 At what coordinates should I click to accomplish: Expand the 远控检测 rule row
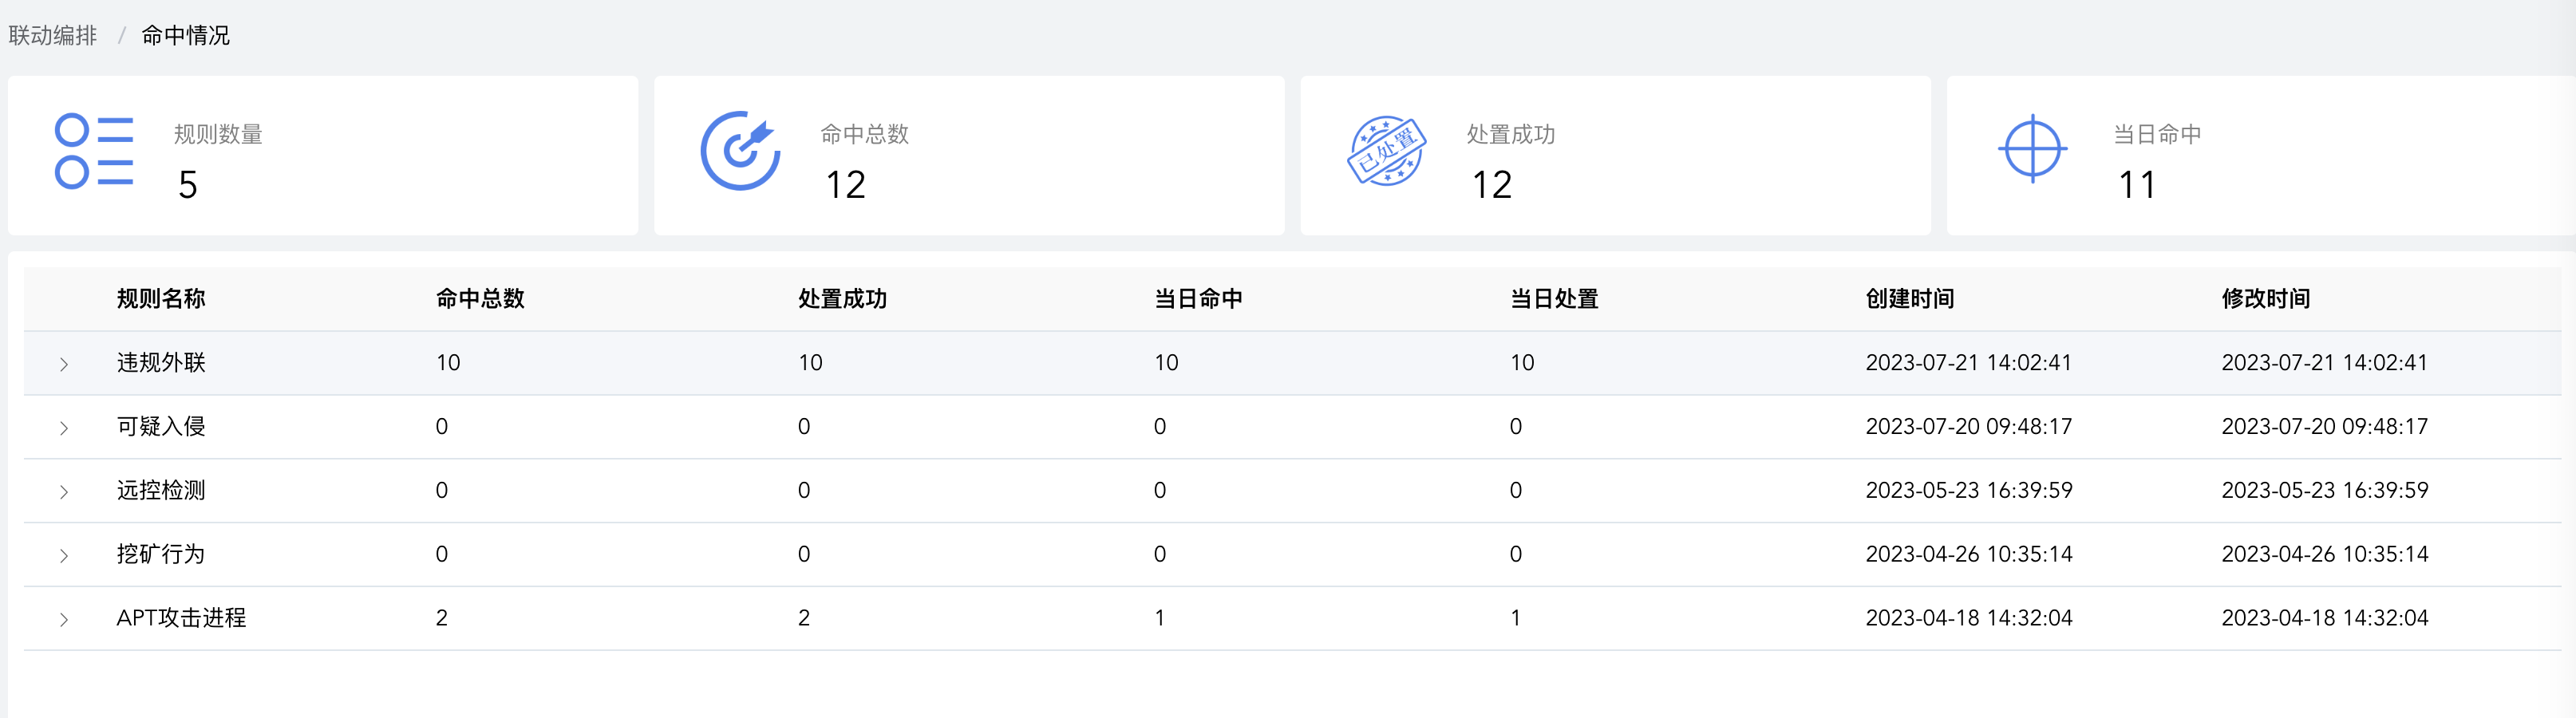pos(64,492)
